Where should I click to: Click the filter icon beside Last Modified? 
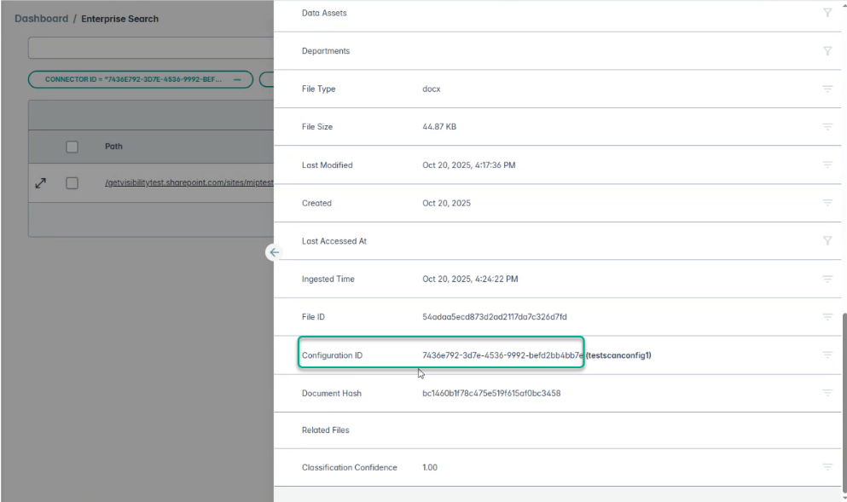[x=827, y=165]
